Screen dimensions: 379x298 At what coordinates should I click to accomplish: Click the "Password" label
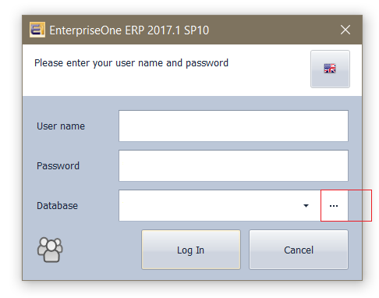pyautogui.click(x=58, y=166)
